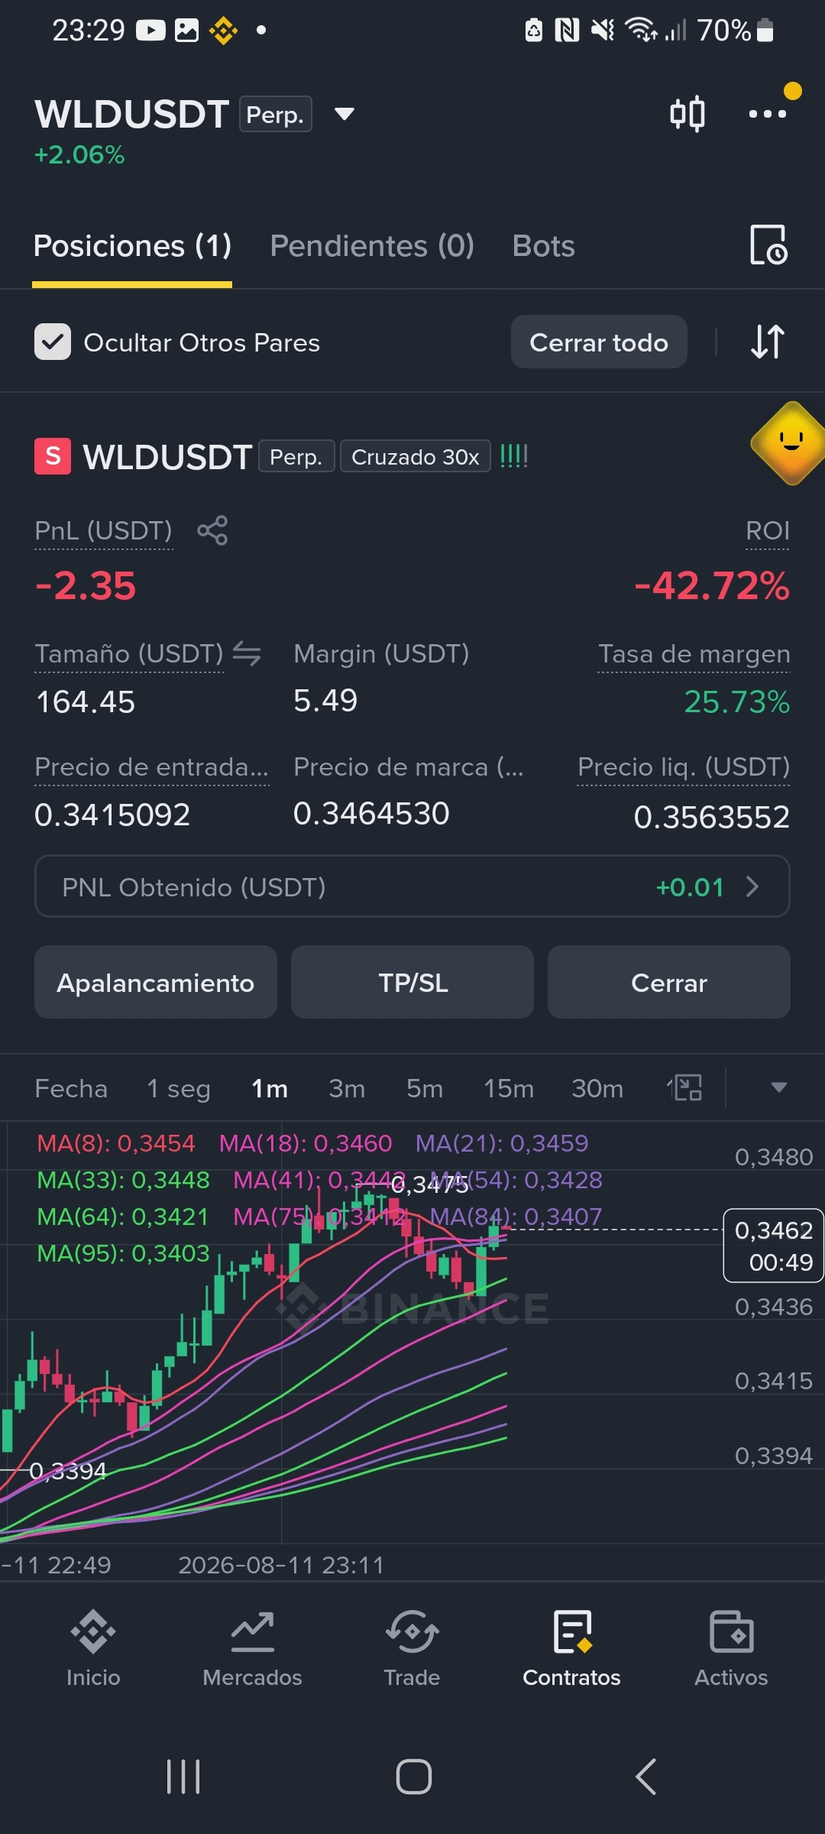This screenshot has height=1834, width=825.
Task: Expand more chart intervals dropdown arrow
Action: [778, 1087]
